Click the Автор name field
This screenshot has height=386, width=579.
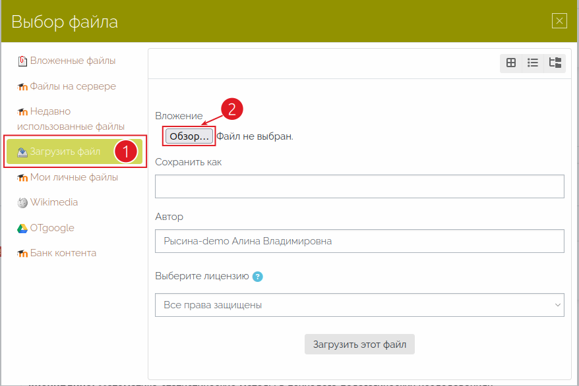click(359, 241)
